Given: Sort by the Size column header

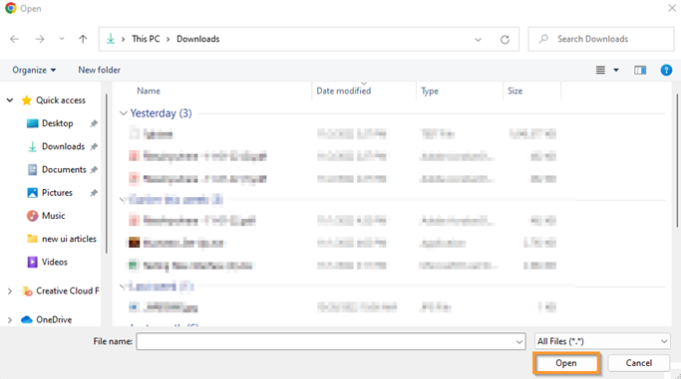Looking at the screenshot, I should 515,91.
